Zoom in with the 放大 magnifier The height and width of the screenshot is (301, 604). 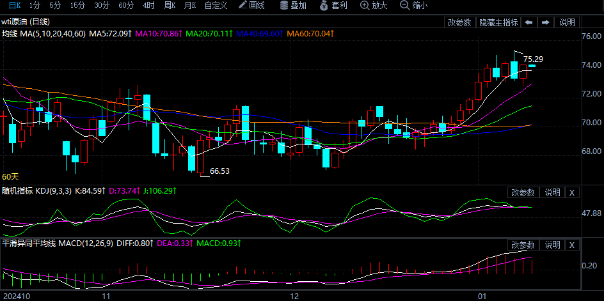pyautogui.click(x=373, y=6)
